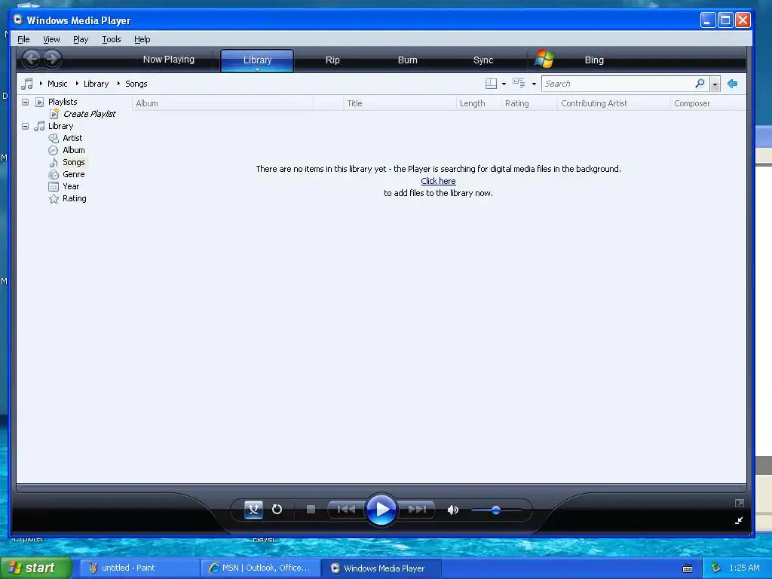Collapse the Playlists tree node
The height and width of the screenshot is (579, 772).
(25, 102)
